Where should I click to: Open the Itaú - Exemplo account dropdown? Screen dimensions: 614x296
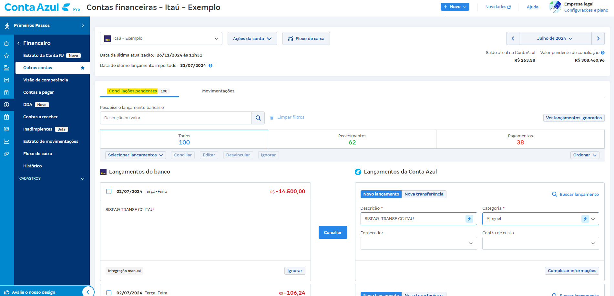click(x=161, y=38)
